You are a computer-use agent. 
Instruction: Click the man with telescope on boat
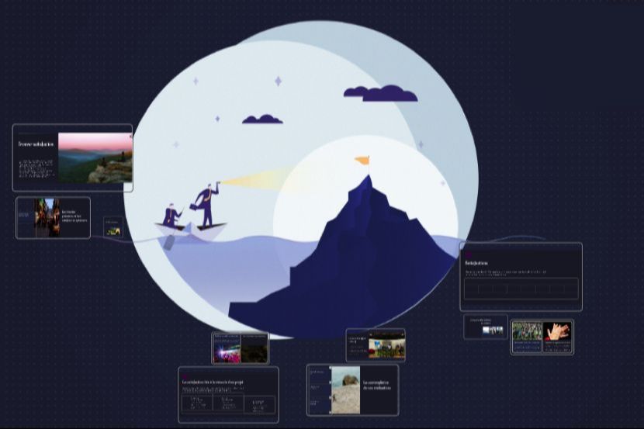click(206, 205)
